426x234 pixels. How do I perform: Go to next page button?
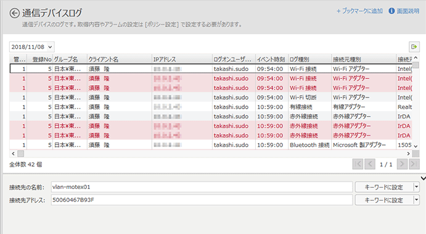tap(402, 164)
